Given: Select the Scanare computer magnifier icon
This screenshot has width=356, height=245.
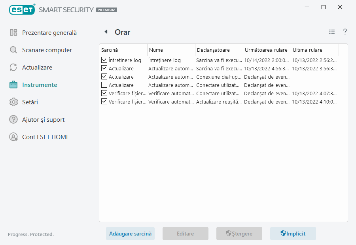Looking at the screenshot, I should click(x=13, y=50).
